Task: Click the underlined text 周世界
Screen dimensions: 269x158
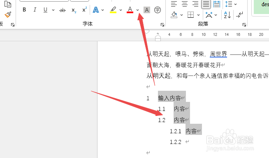Action: pyautogui.click(x=218, y=54)
